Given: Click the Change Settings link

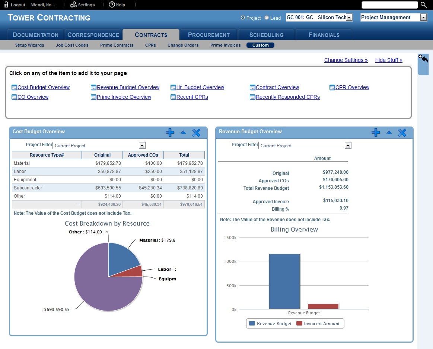Looking at the screenshot, I should coord(346,60).
